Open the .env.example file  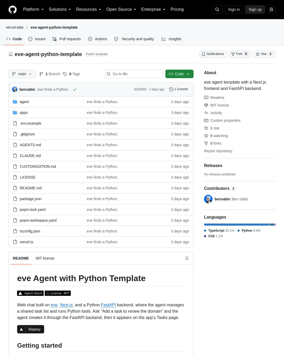coord(31,123)
